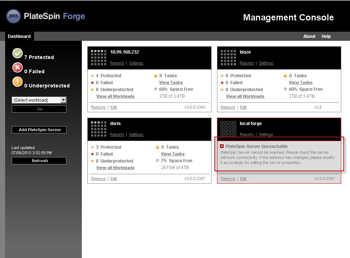
Task: View Tasks on 10.99.160.232
Action: click(171, 82)
